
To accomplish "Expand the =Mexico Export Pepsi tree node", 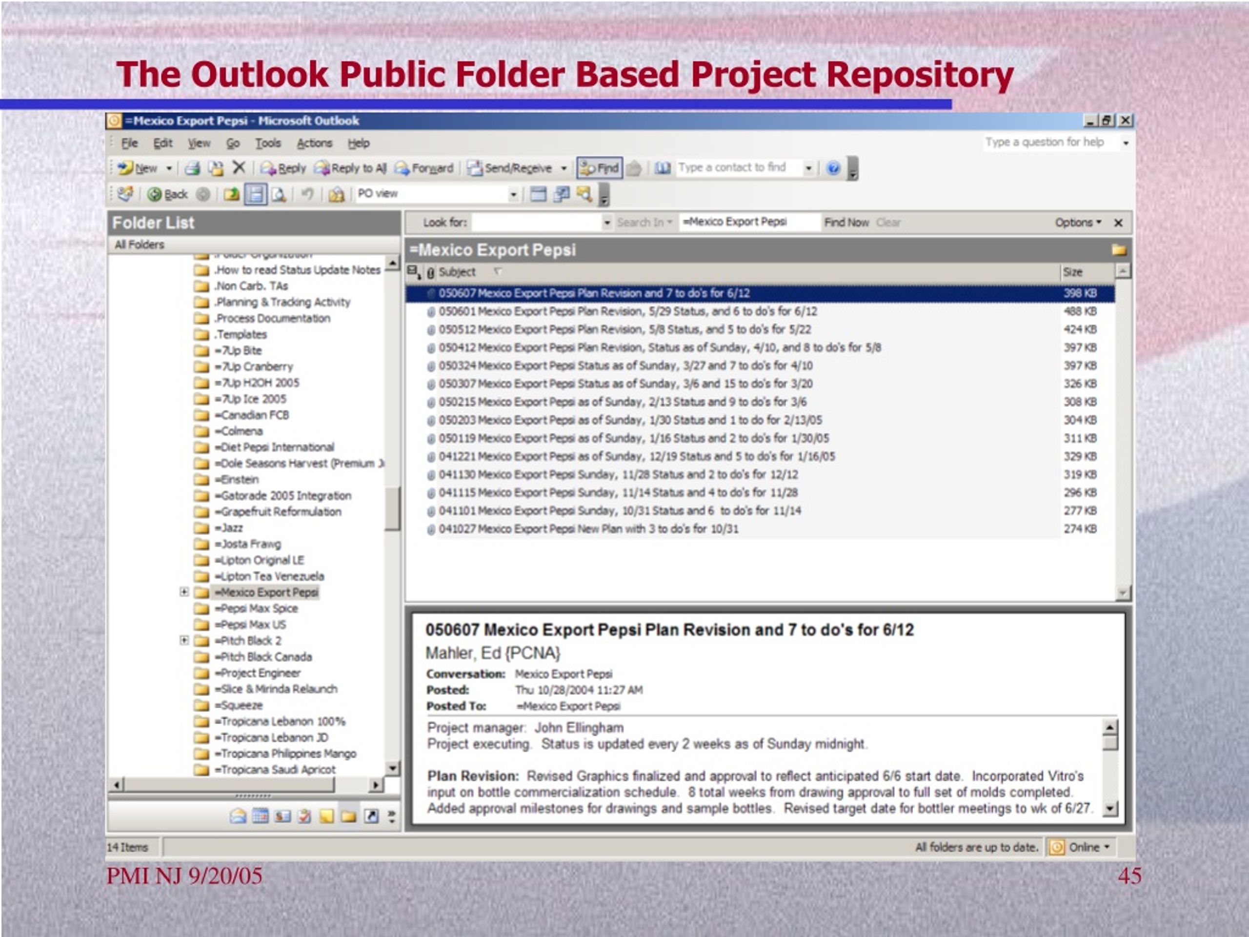I will point(184,592).
